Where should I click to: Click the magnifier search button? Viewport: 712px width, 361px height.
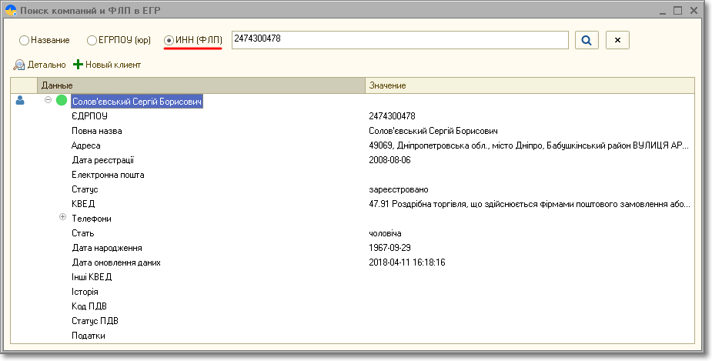pyautogui.click(x=587, y=40)
